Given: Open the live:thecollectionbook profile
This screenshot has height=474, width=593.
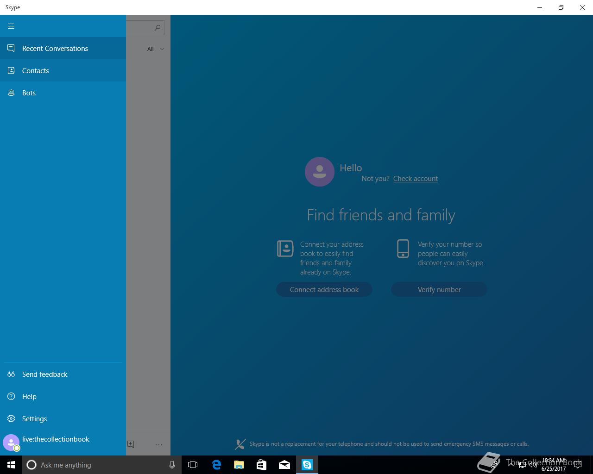Looking at the screenshot, I should [63, 443].
